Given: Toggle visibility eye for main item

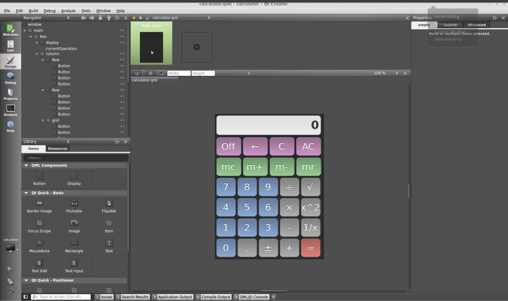Looking at the screenshot, I should [x=122, y=30].
